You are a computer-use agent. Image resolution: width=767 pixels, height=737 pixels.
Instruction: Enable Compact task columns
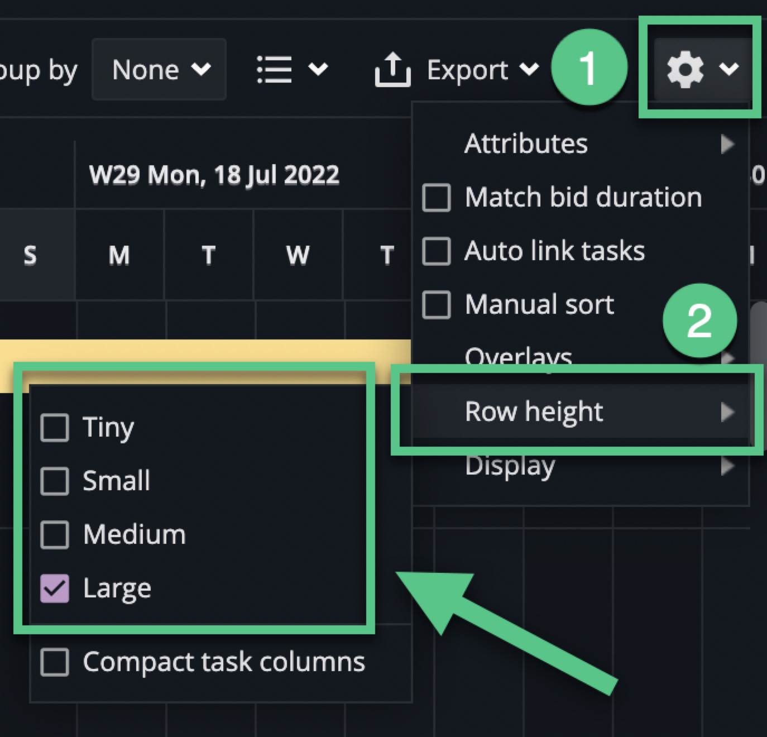(55, 662)
